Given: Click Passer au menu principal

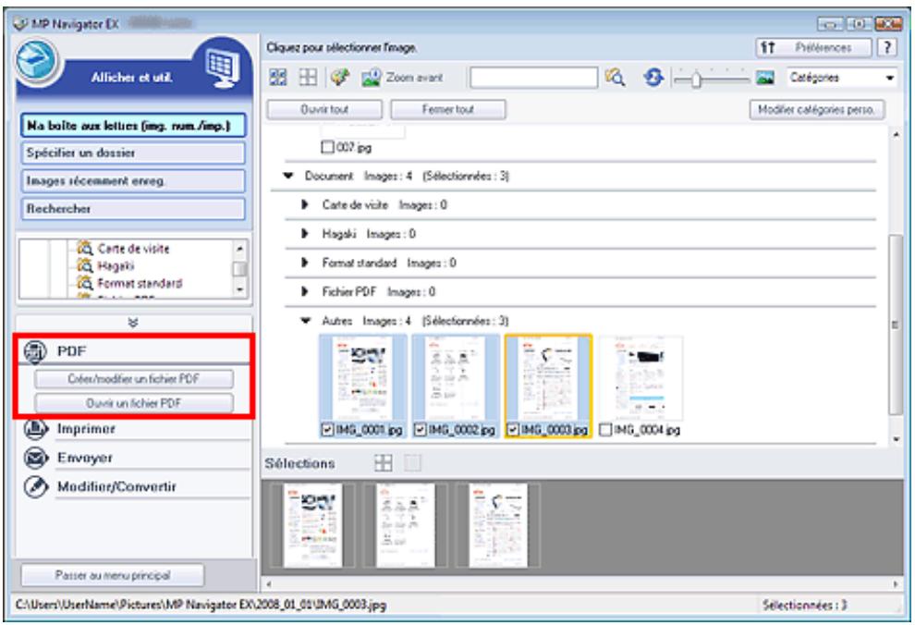Looking at the screenshot, I should [x=113, y=575].
